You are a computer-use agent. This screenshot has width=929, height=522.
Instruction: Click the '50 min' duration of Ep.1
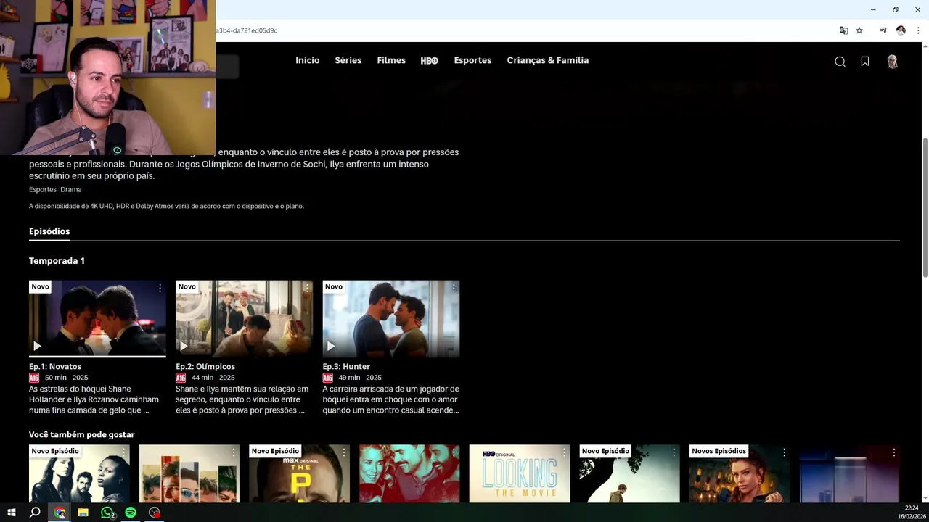(x=56, y=378)
